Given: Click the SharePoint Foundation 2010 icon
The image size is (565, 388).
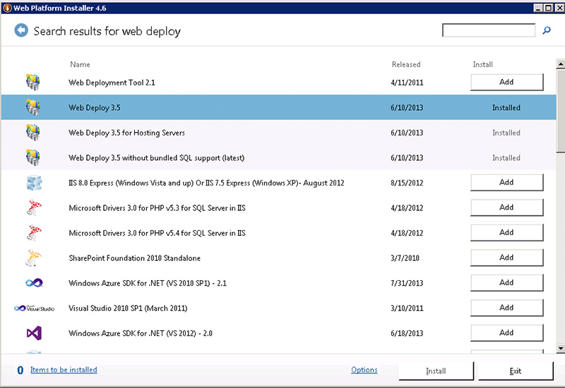Looking at the screenshot, I should pos(32,258).
